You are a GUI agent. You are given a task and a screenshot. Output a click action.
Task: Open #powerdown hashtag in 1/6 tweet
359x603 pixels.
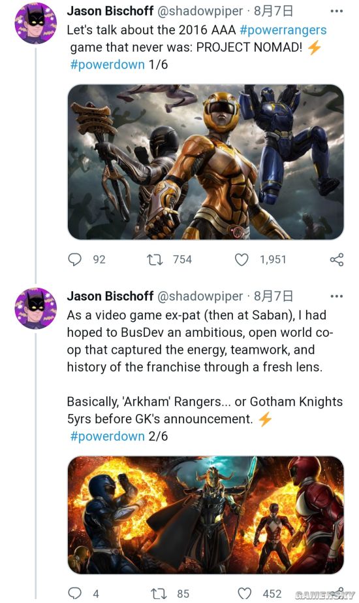[107, 64]
